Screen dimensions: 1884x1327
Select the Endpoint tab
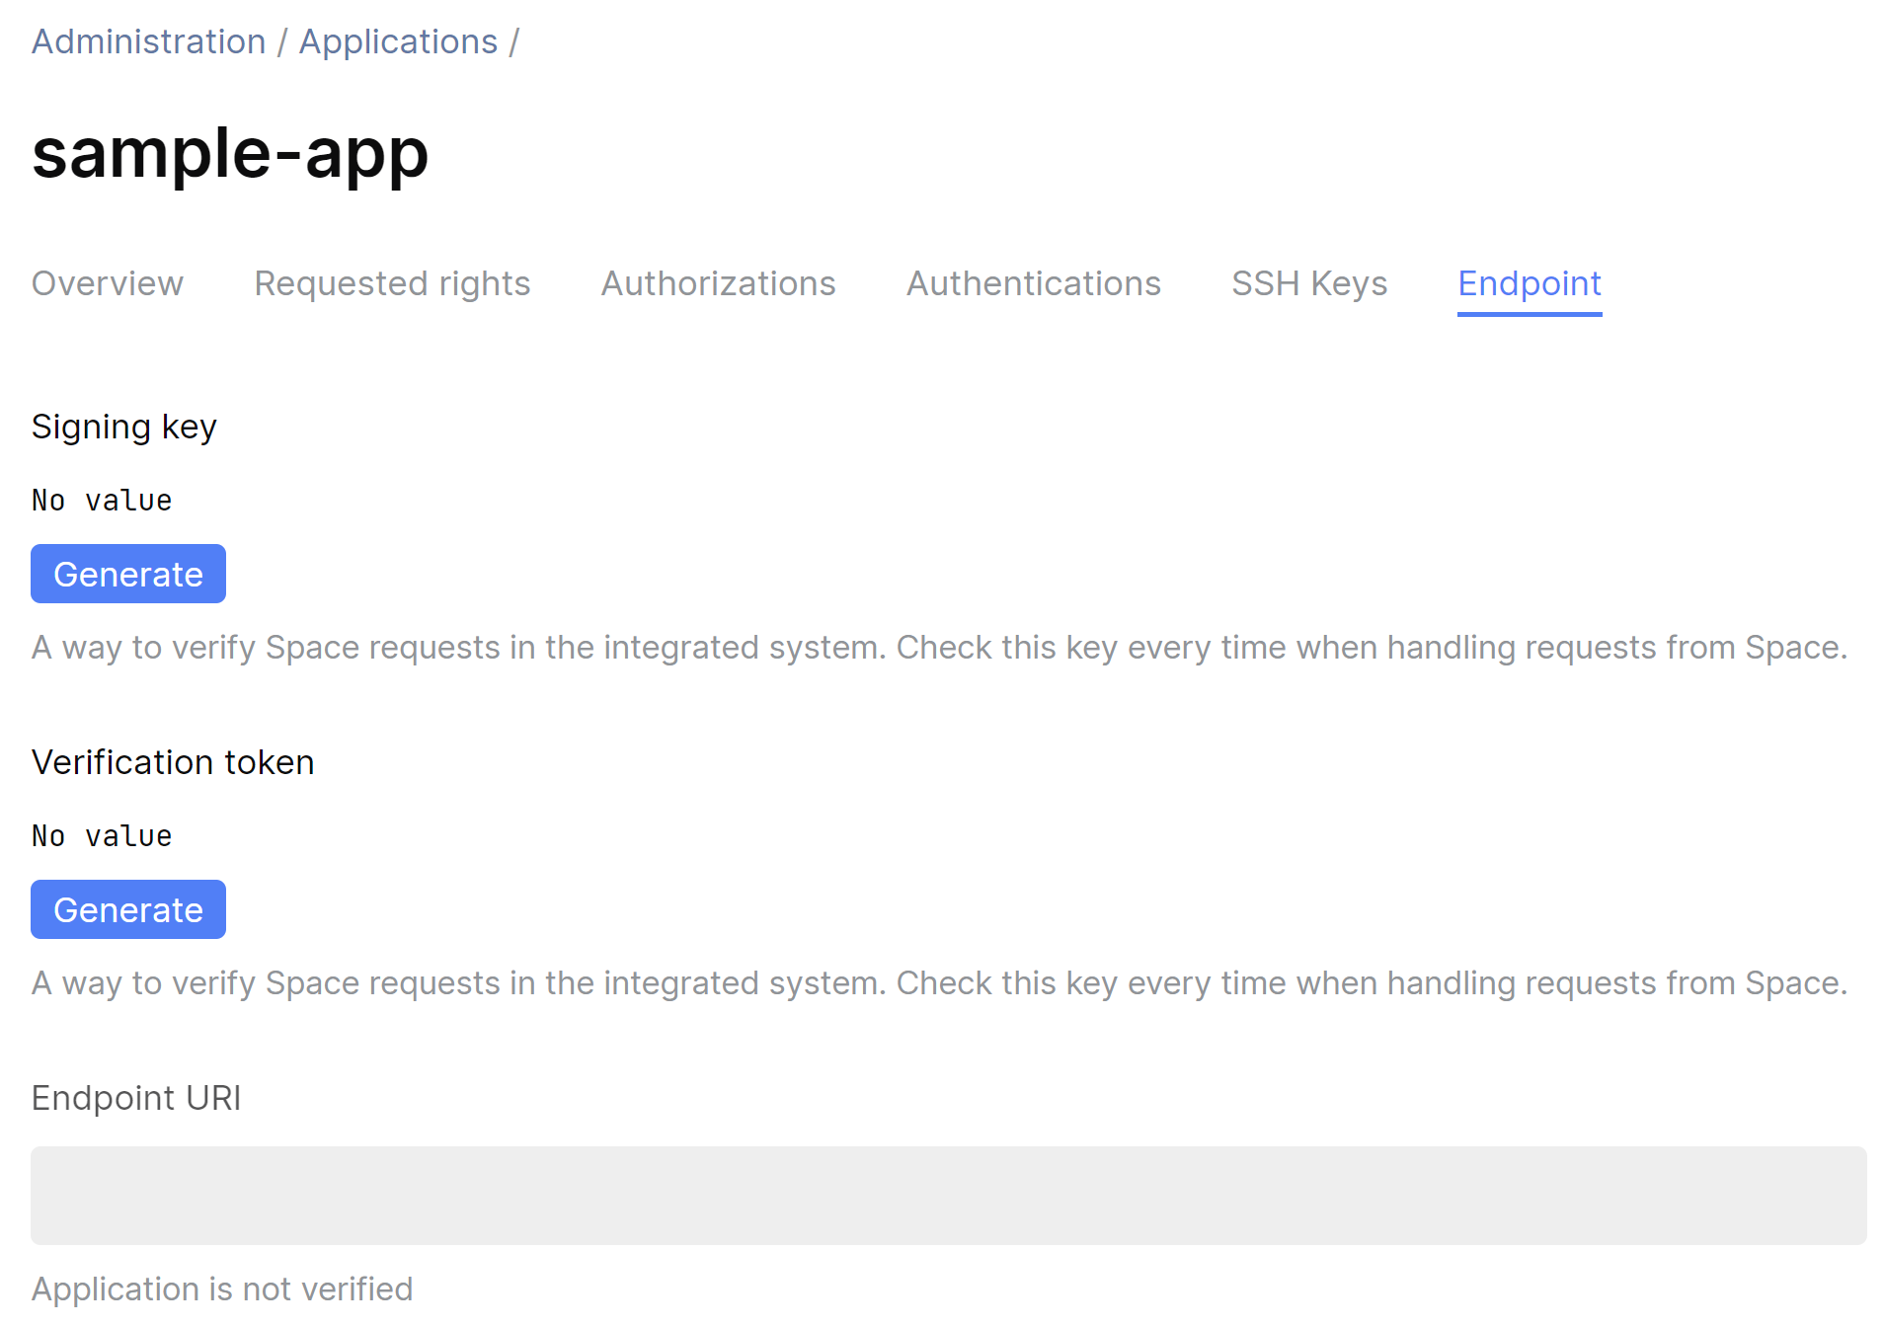(1530, 283)
